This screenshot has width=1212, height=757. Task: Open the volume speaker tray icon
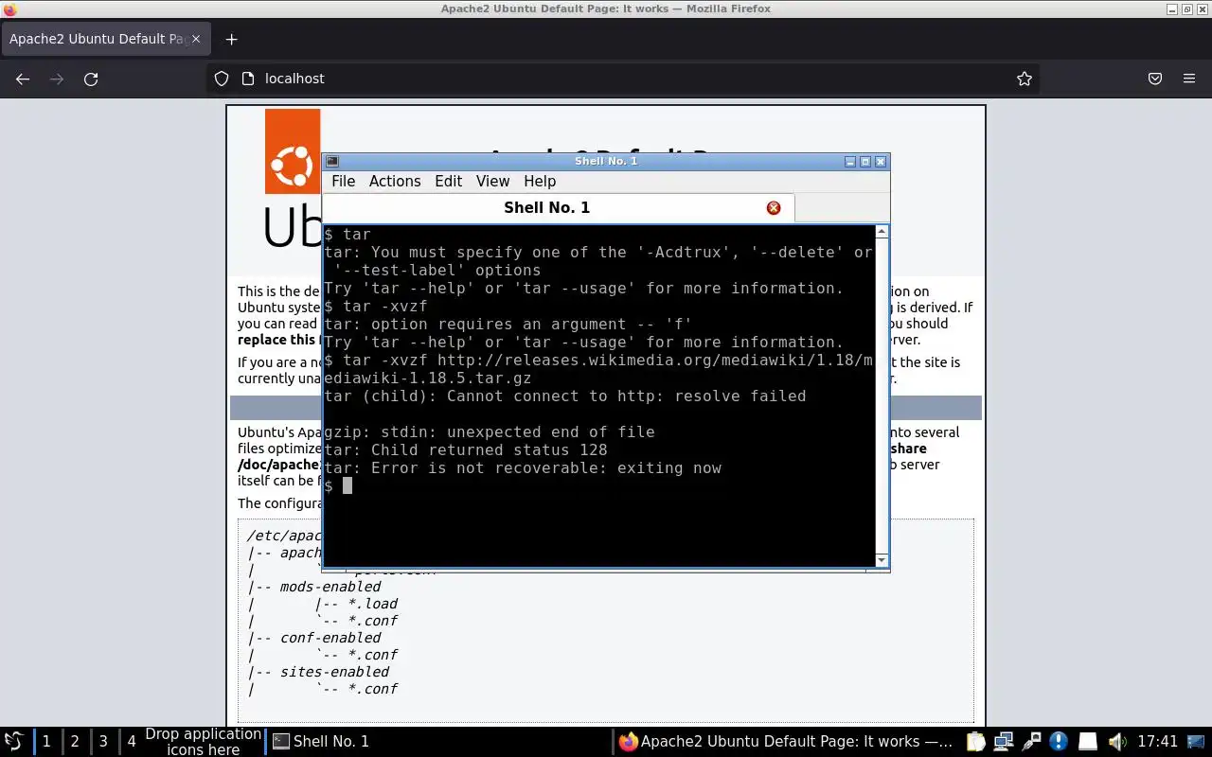point(1116,742)
